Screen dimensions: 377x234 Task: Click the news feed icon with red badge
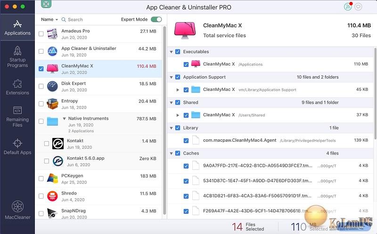(x=348, y=7)
